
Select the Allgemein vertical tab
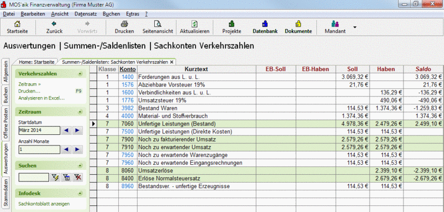pos(6,72)
